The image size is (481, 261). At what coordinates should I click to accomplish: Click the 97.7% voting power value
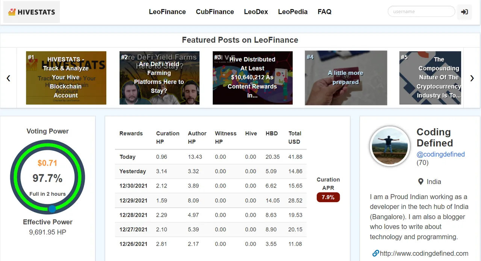(47, 178)
